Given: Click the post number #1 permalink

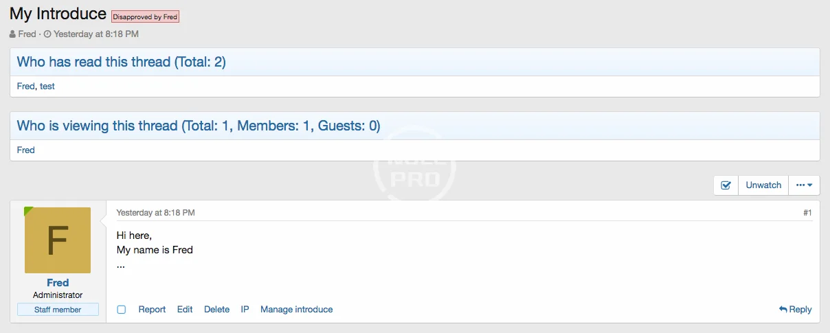Looking at the screenshot, I should 807,213.
